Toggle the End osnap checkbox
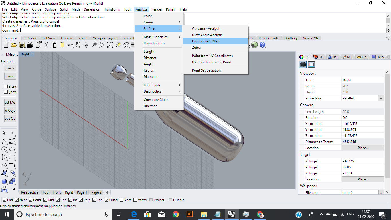The image size is (391, 220). click(4, 200)
